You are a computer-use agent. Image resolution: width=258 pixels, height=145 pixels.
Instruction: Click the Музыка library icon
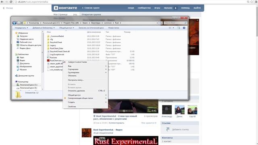[x=18, y=70]
